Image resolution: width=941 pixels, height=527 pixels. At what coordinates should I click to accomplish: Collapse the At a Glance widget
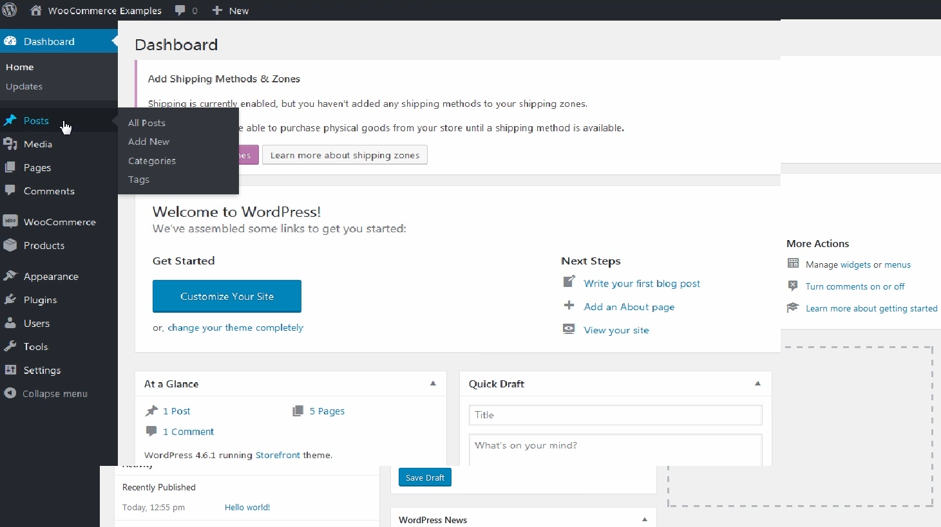(433, 384)
